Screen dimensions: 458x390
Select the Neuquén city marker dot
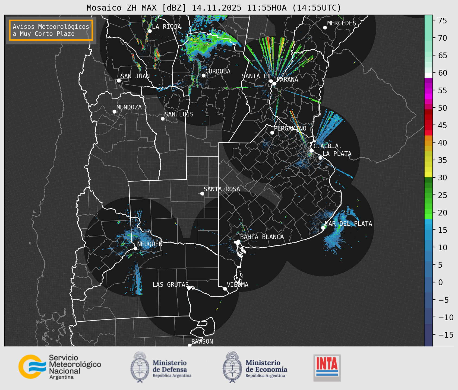click(x=135, y=248)
